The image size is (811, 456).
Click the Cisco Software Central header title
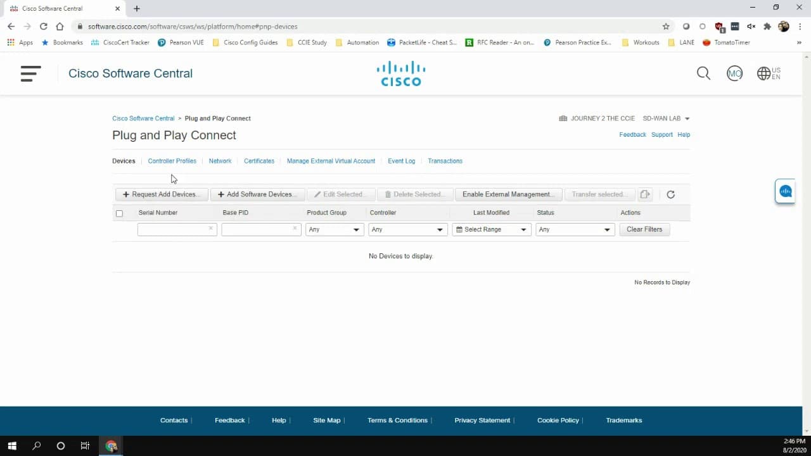click(x=131, y=73)
